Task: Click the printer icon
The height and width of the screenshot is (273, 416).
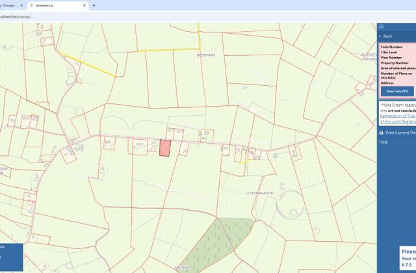Action: point(382,133)
